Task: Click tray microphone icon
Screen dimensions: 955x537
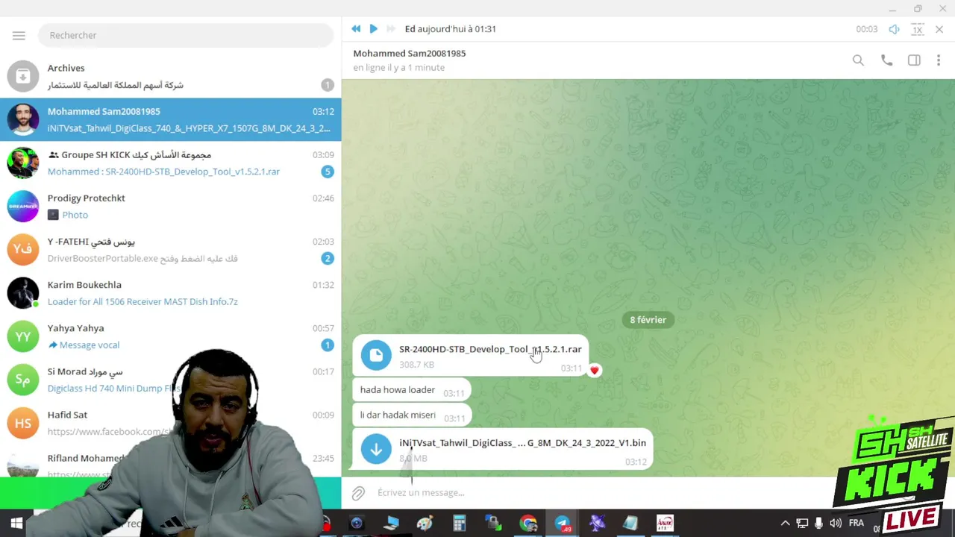Action: click(818, 524)
